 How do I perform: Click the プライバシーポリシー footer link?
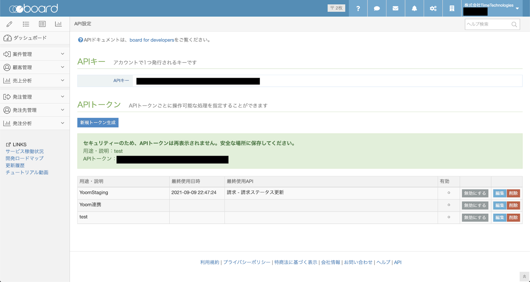247,262
